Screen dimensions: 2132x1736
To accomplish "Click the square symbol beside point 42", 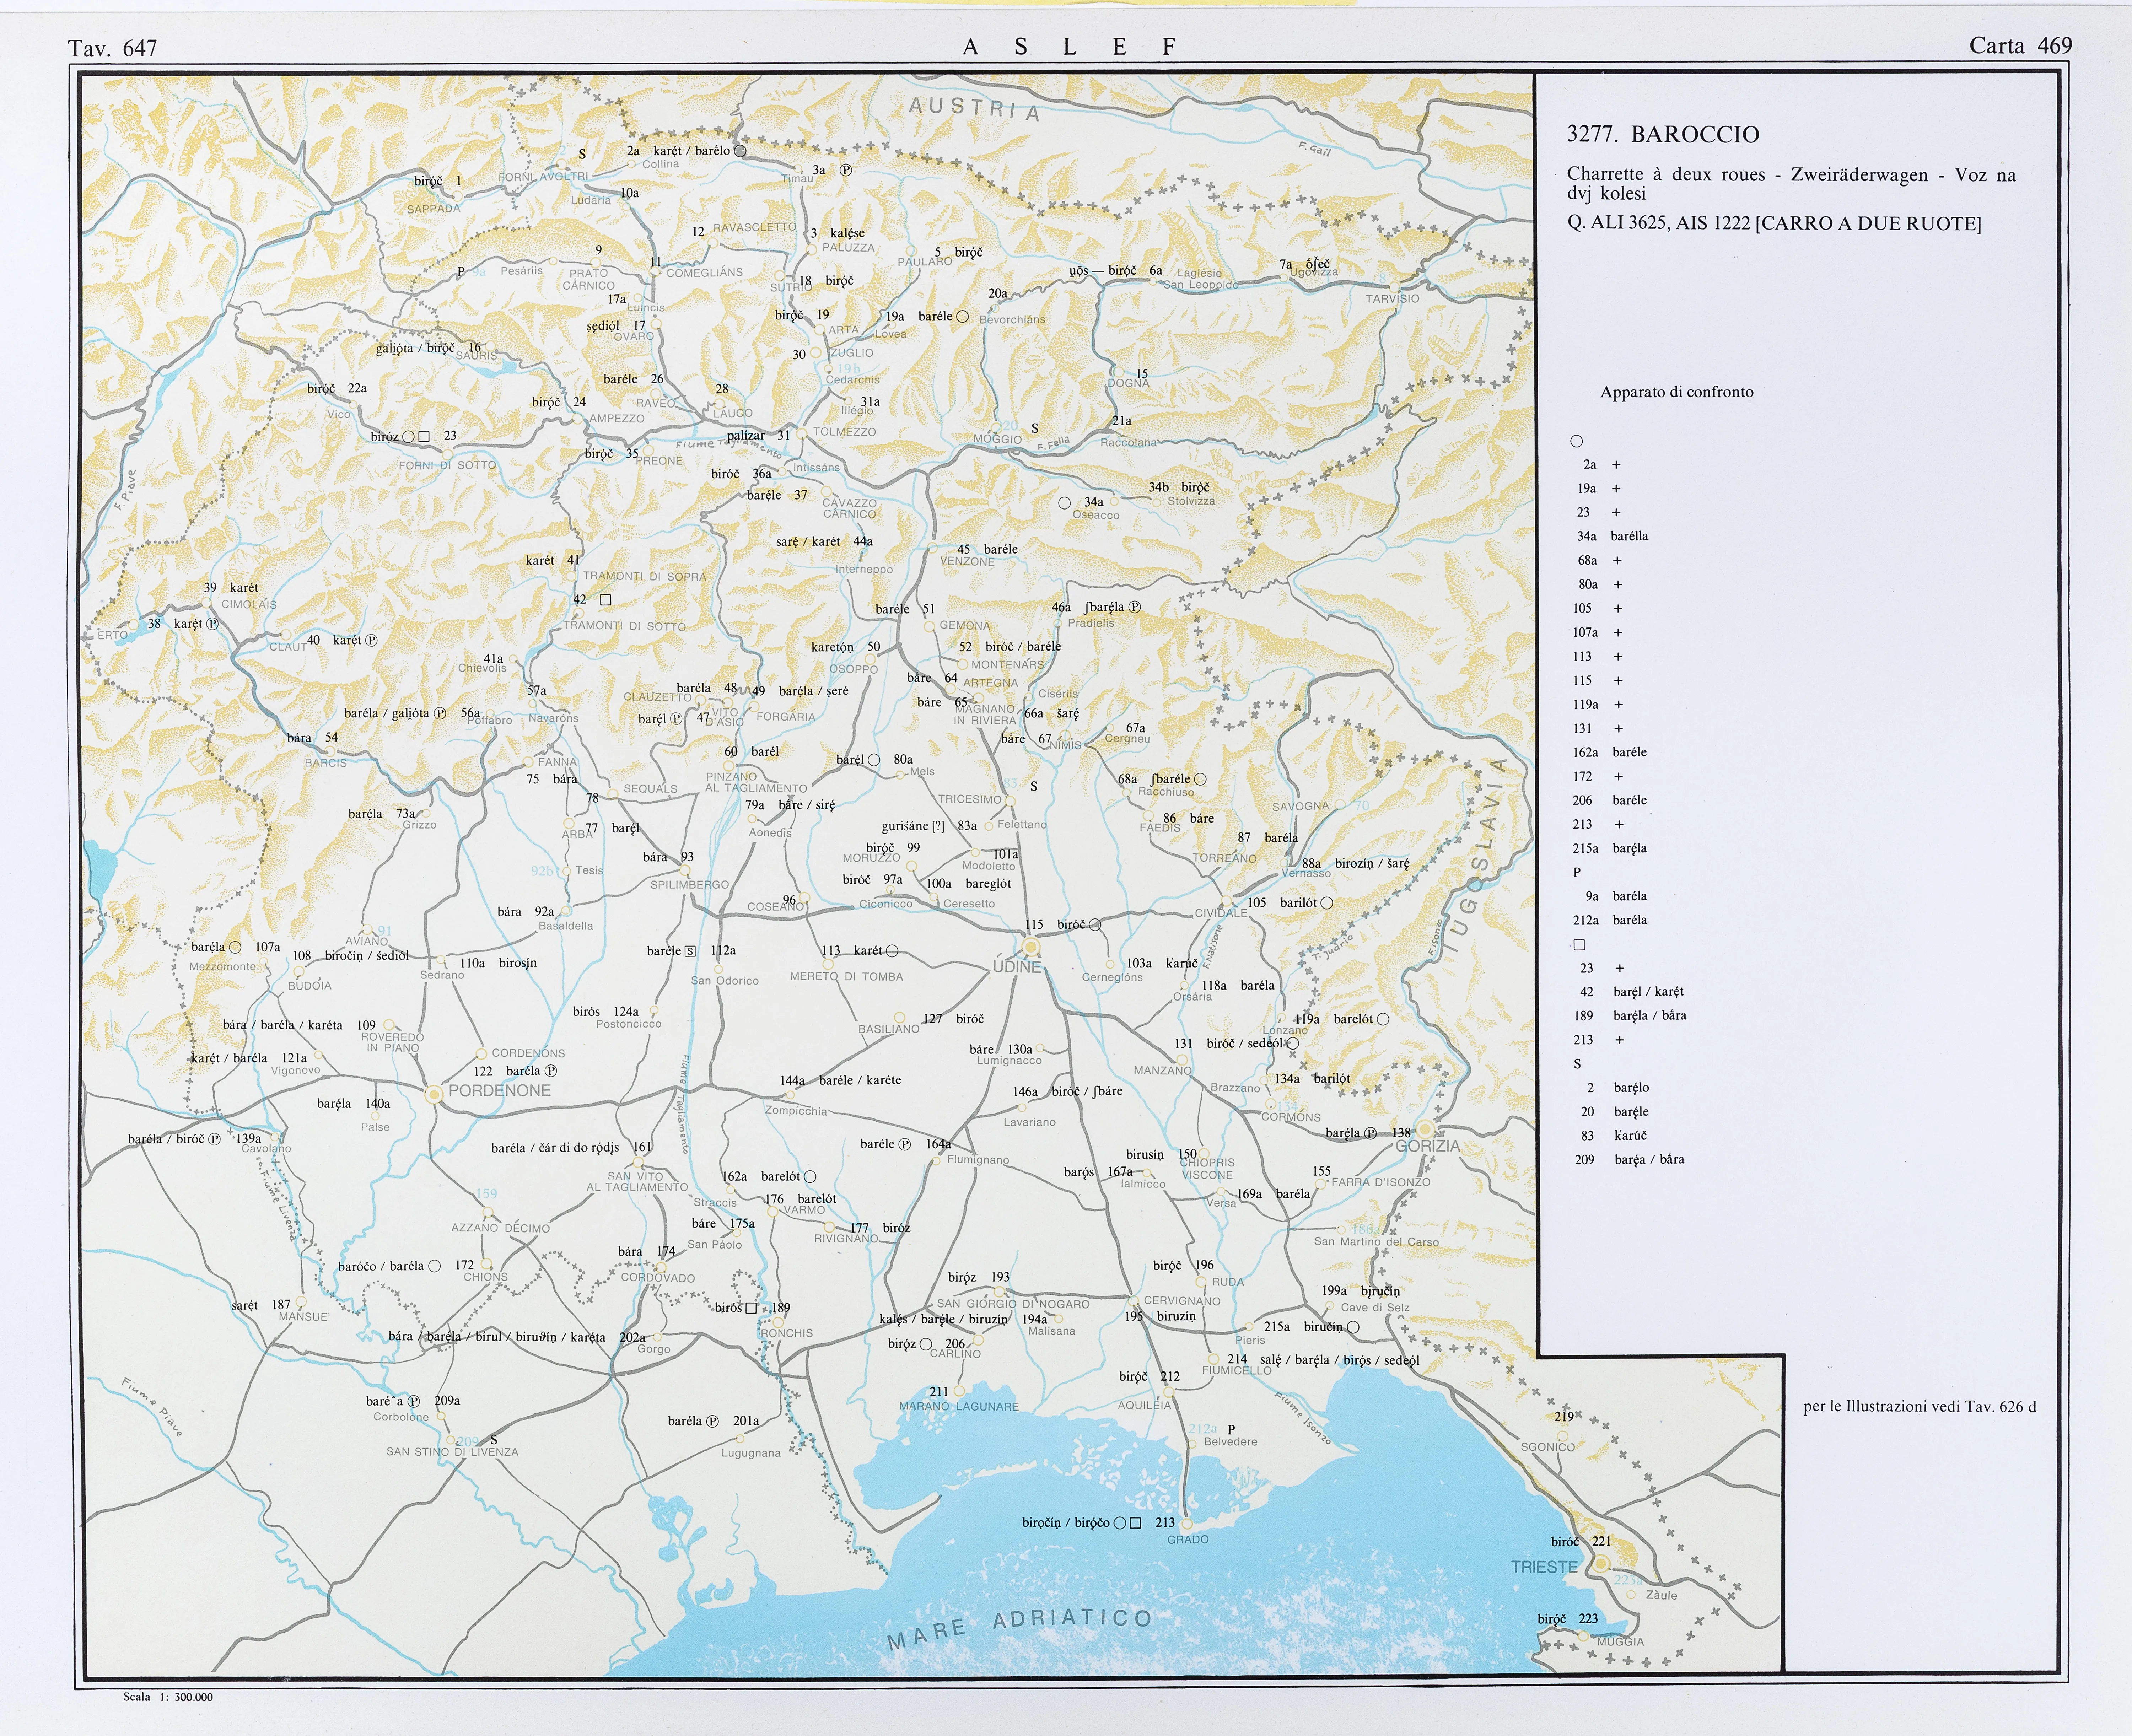I will pyautogui.click(x=605, y=600).
